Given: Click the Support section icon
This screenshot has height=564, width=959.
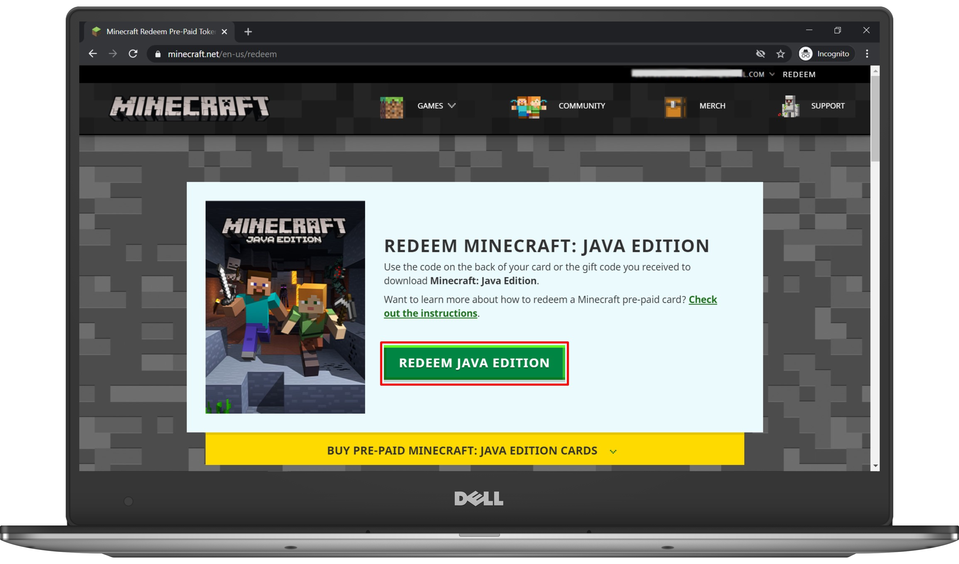Looking at the screenshot, I should click(787, 105).
